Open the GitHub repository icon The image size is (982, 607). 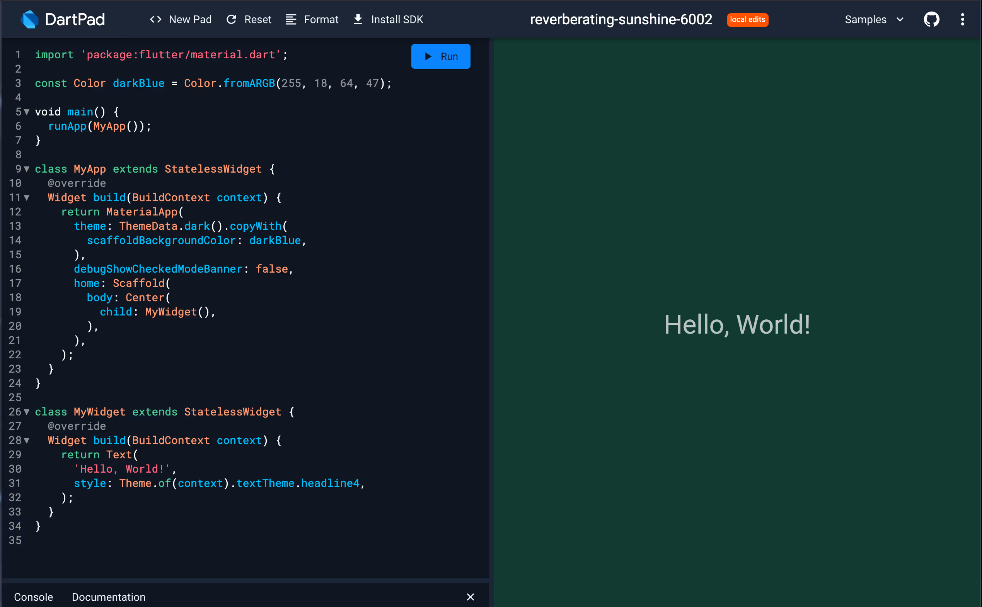931,19
